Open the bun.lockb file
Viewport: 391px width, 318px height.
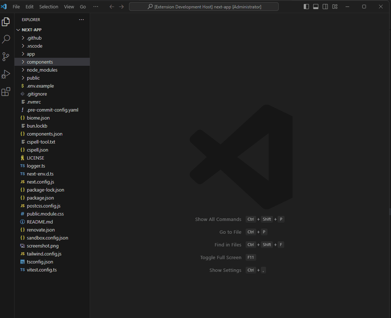(52, 126)
